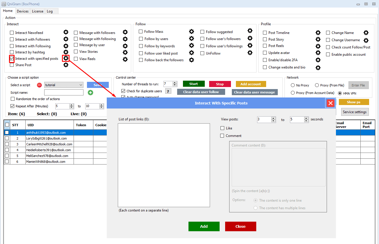Image resolution: width=379 pixels, height=244 pixels.
Task: Click the red minus delete script icon
Action: click(39, 85)
